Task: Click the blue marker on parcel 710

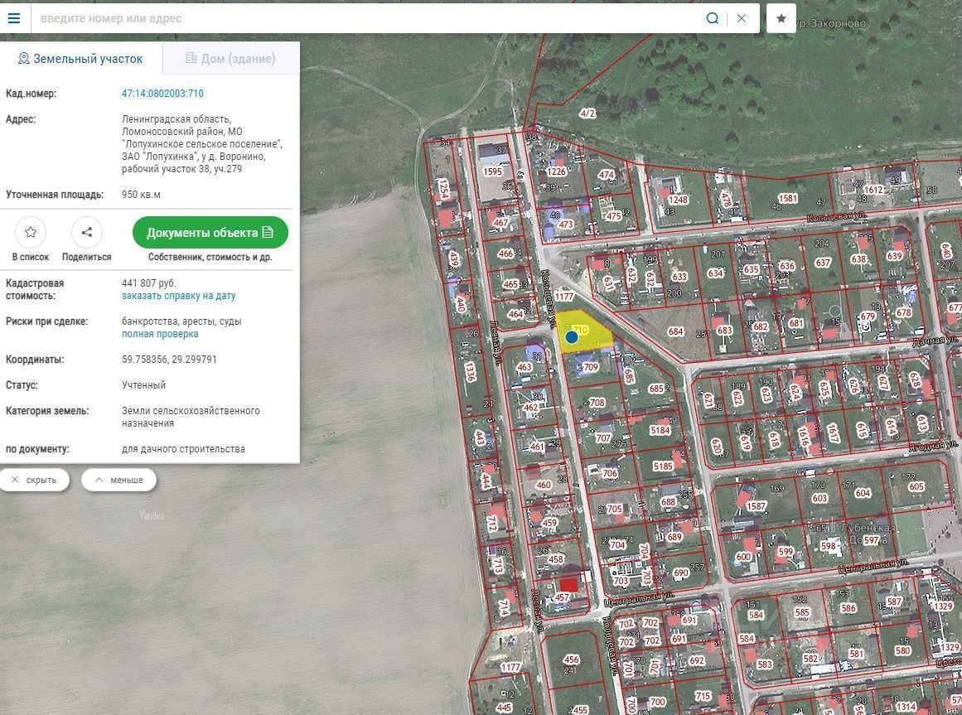Action: [x=572, y=337]
